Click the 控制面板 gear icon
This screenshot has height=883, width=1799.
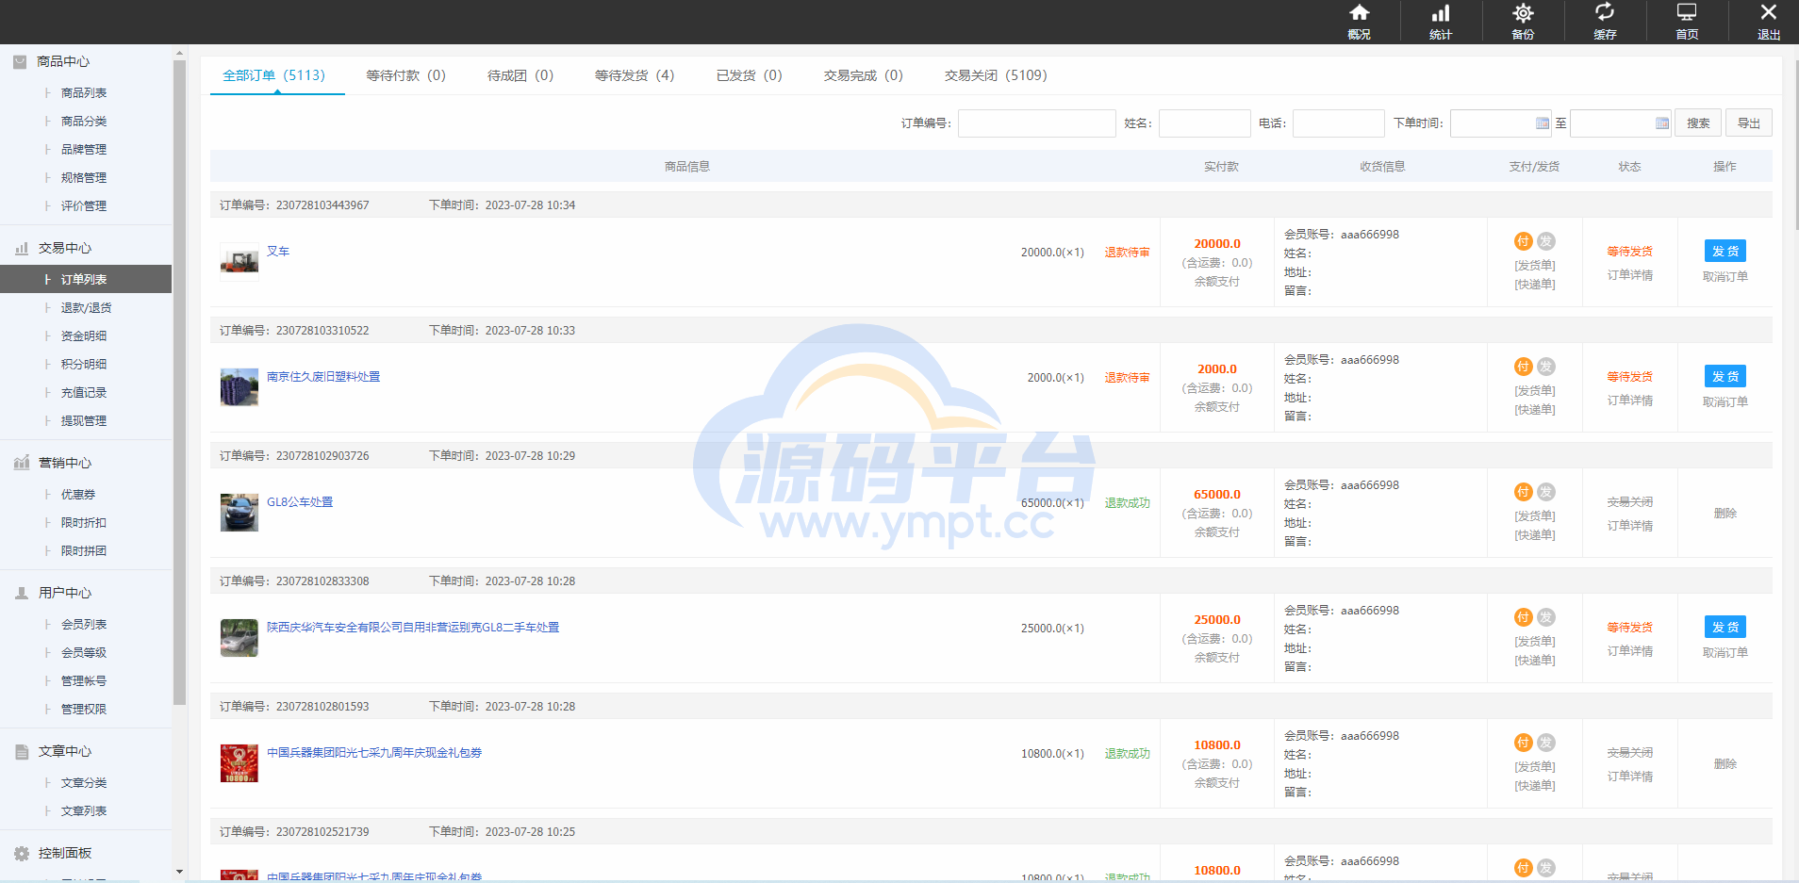[x=22, y=853]
